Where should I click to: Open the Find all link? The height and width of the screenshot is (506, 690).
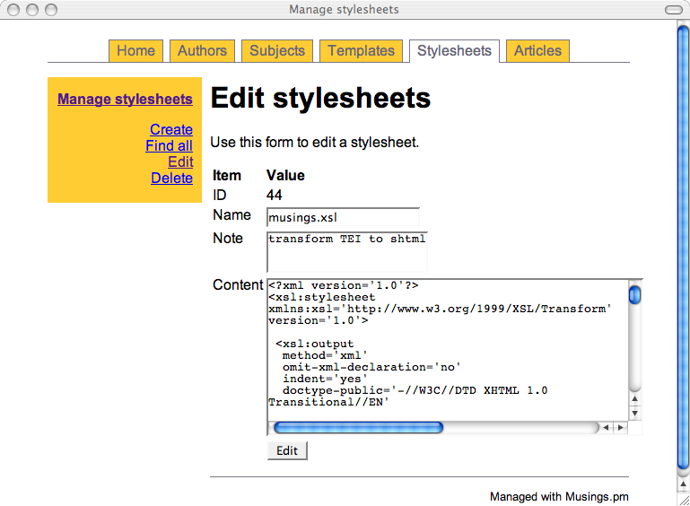click(169, 146)
